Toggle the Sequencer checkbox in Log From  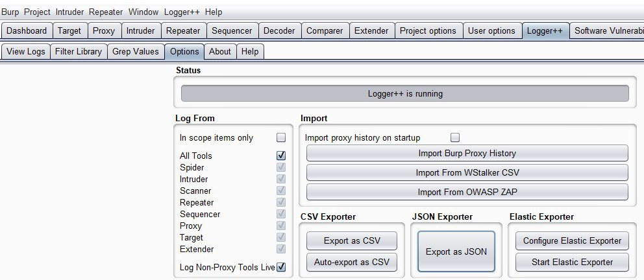click(x=281, y=214)
